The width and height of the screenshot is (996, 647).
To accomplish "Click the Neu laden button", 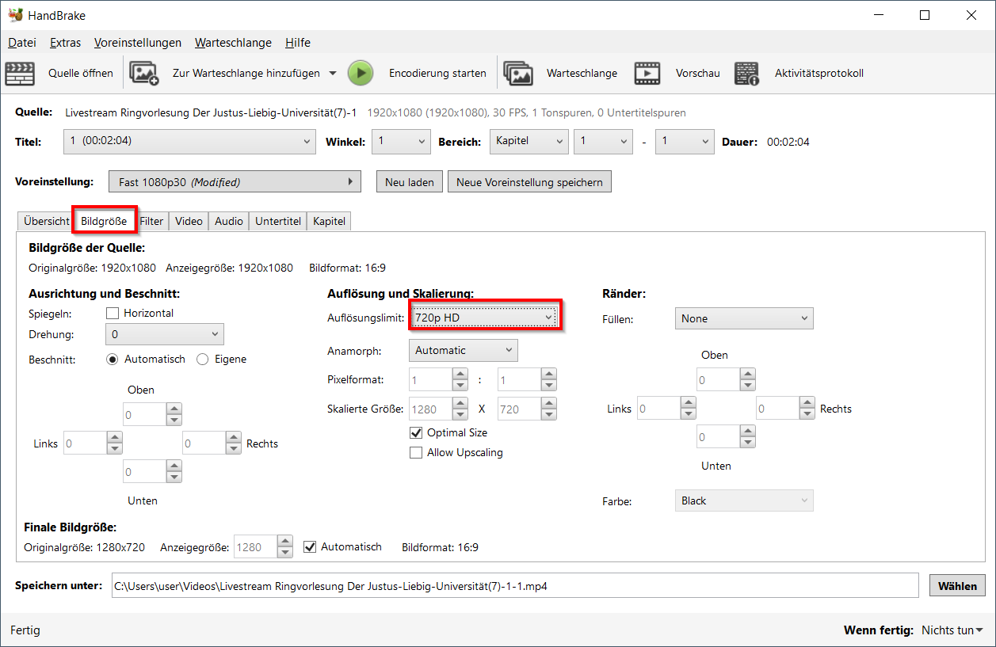I will 409,182.
